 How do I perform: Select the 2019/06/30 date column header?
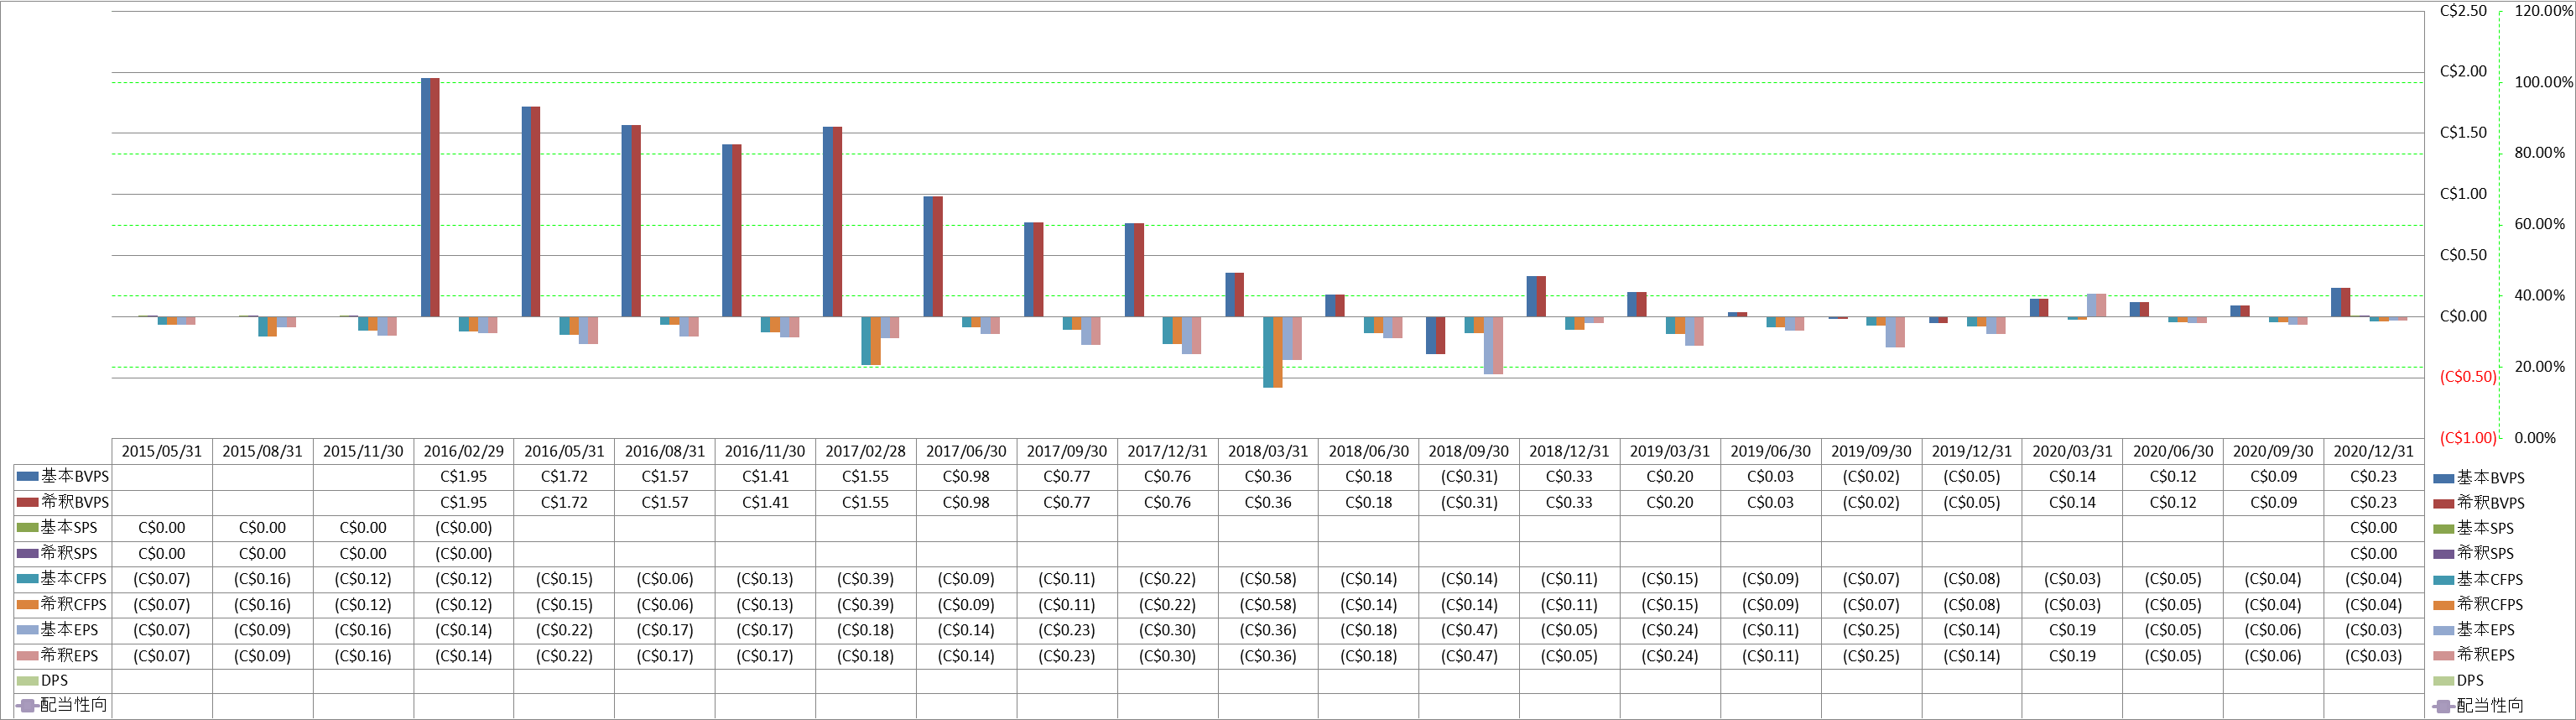(1771, 452)
